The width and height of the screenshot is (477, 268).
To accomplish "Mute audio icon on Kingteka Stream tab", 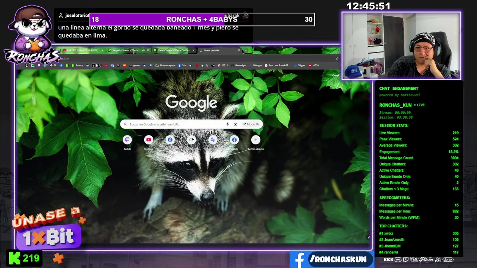I will point(143,50).
